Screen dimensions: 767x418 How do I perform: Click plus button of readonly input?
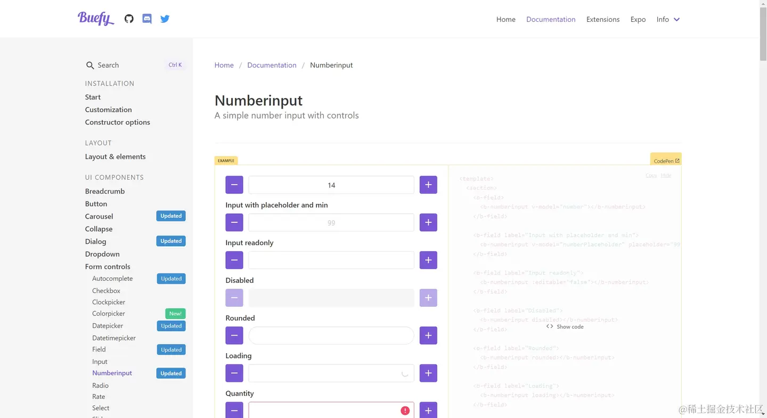[428, 261]
